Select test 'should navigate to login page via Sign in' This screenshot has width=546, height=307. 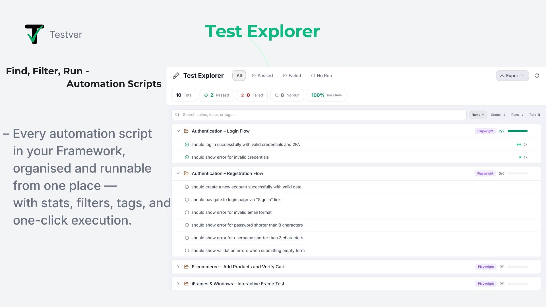click(x=356, y=200)
